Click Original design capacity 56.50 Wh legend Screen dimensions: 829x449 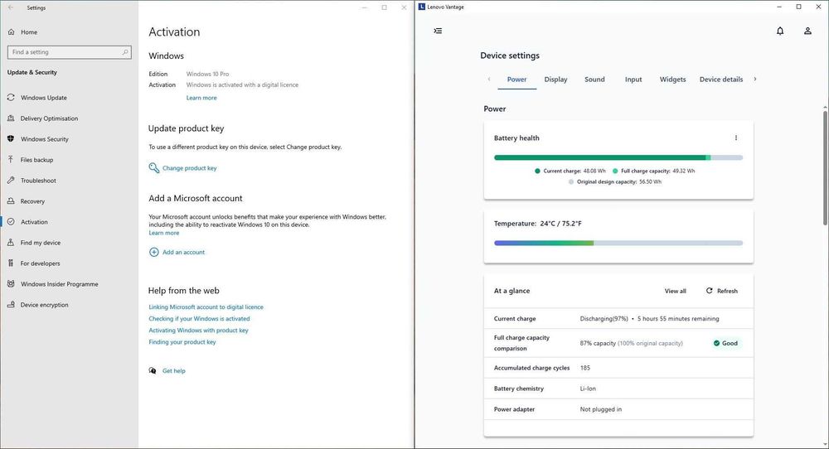[615, 181]
